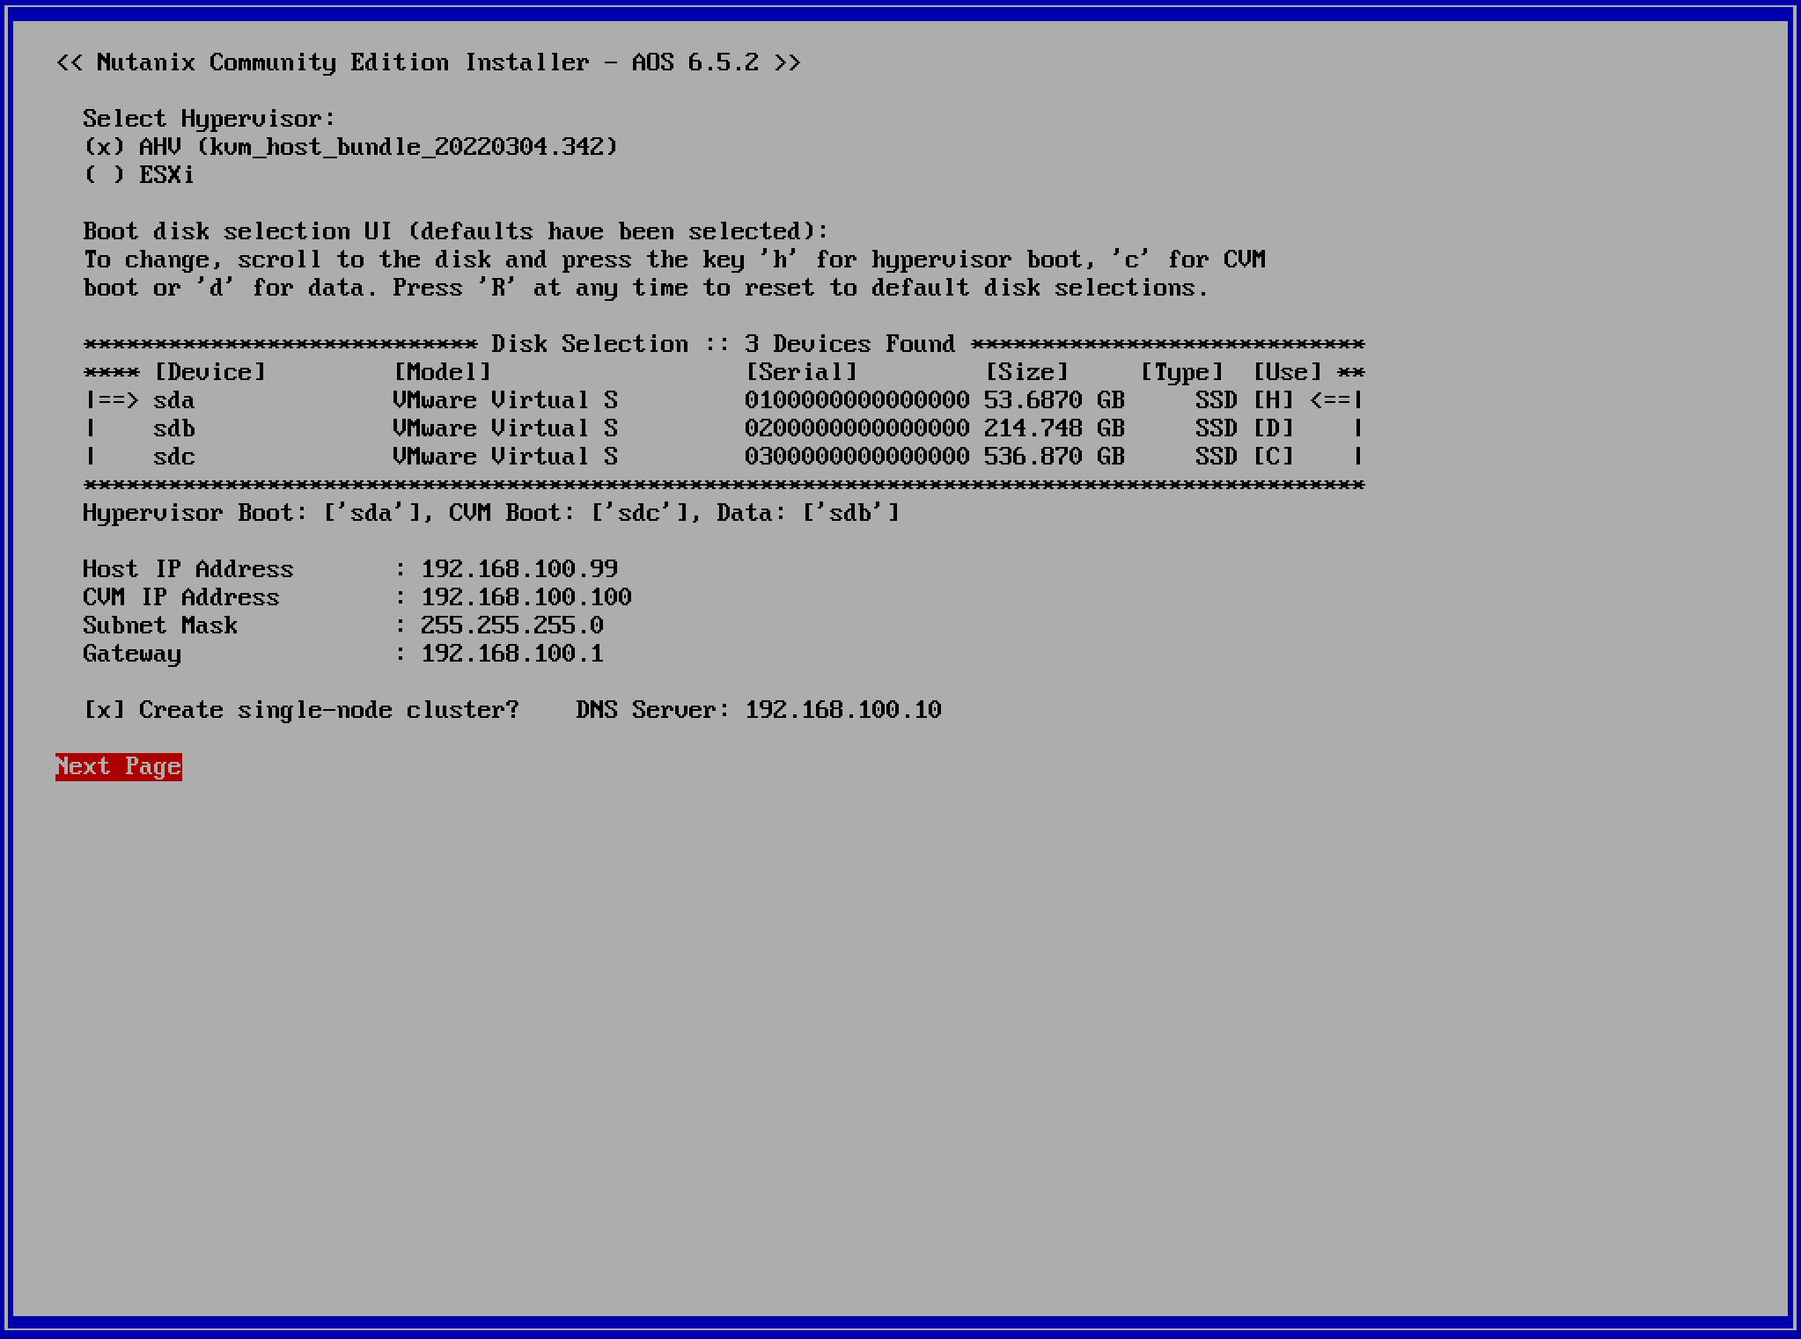The image size is (1801, 1339).
Task: Toggle Create single-node cluster checkbox
Action: pyautogui.click(x=105, y=710)
